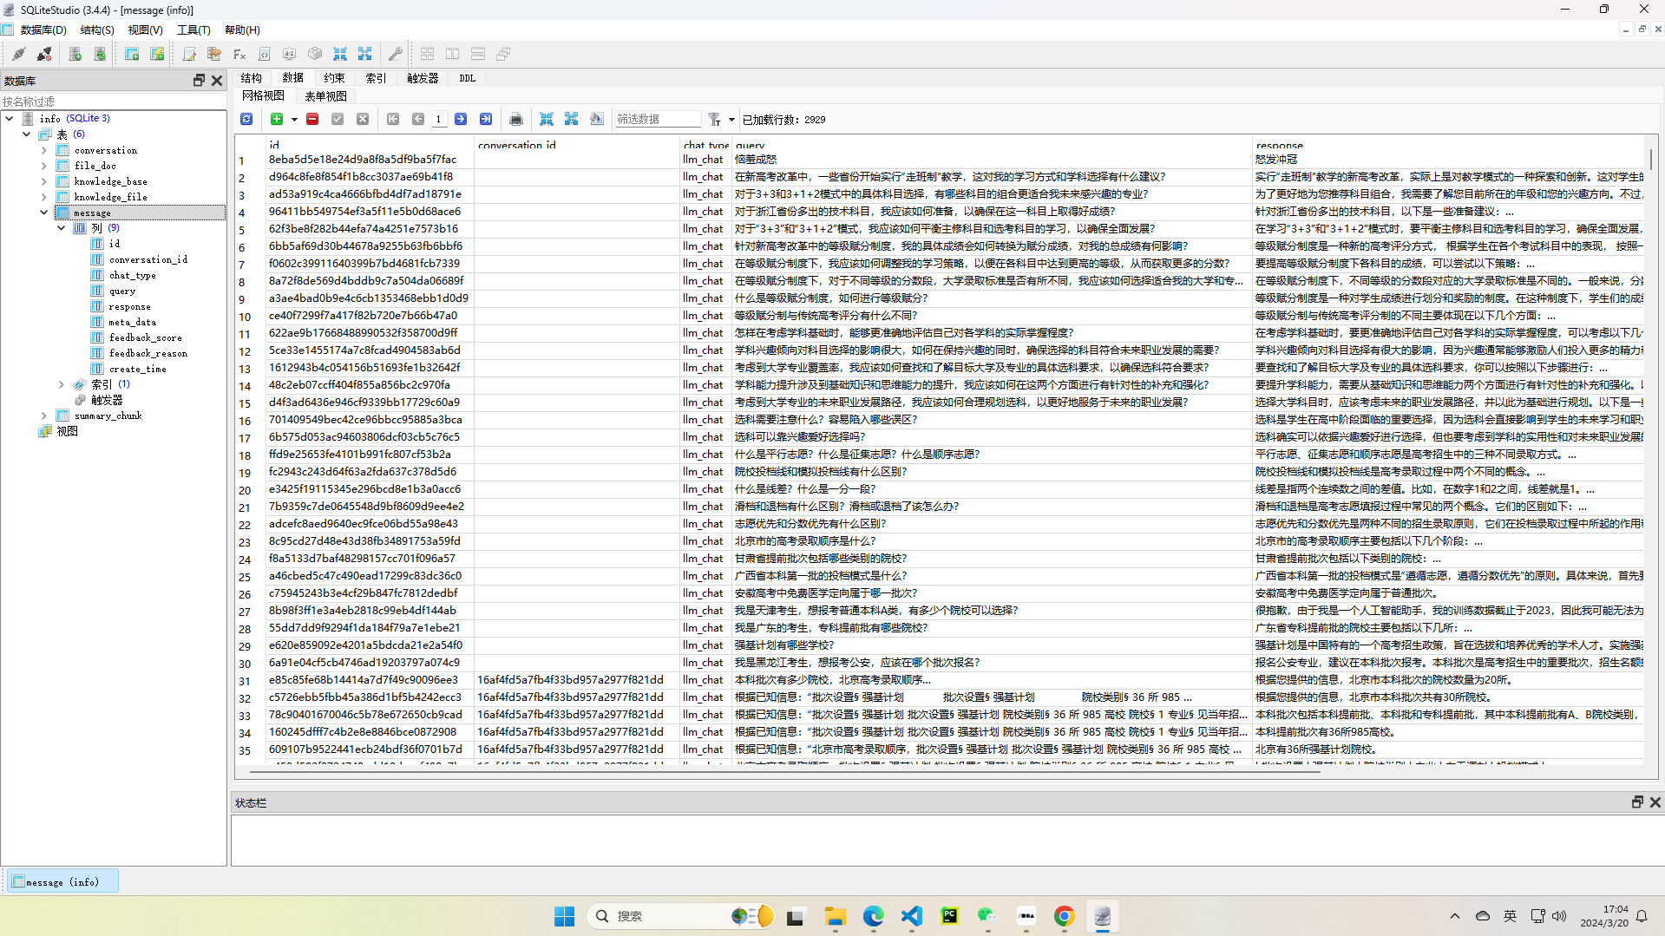Click the 按名称过滤 name filter field
Viewport: 1665px width, 936px height.
(x=113, y=101)
